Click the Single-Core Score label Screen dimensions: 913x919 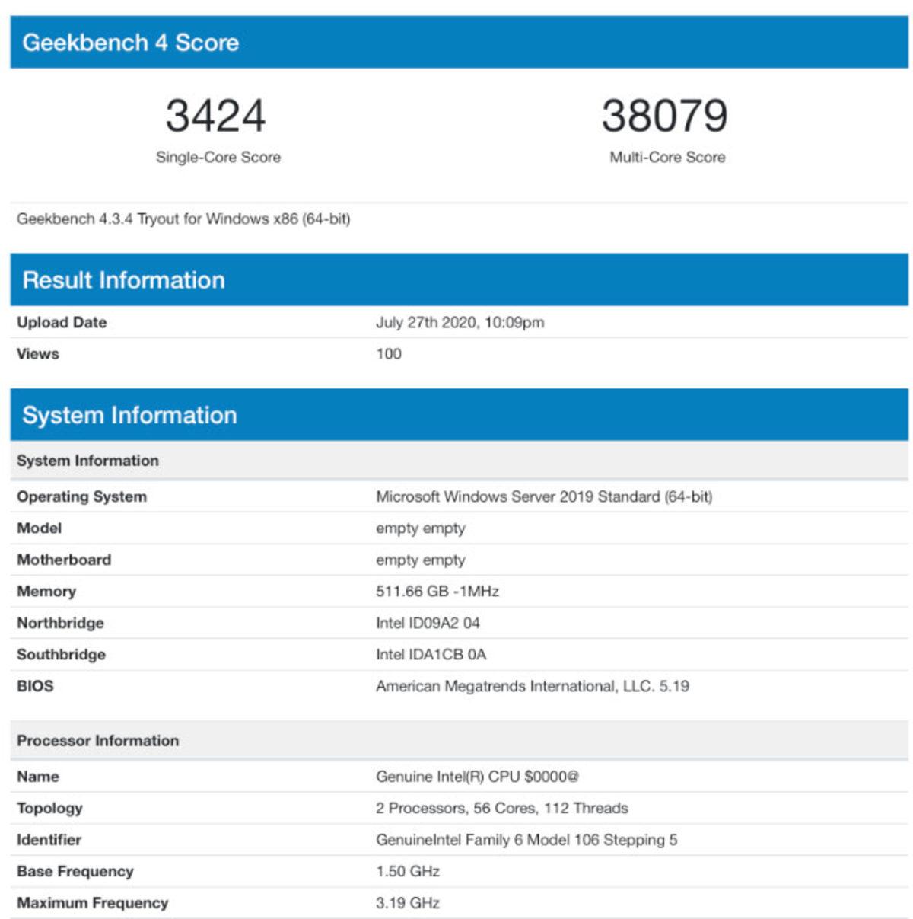point(218,158)
